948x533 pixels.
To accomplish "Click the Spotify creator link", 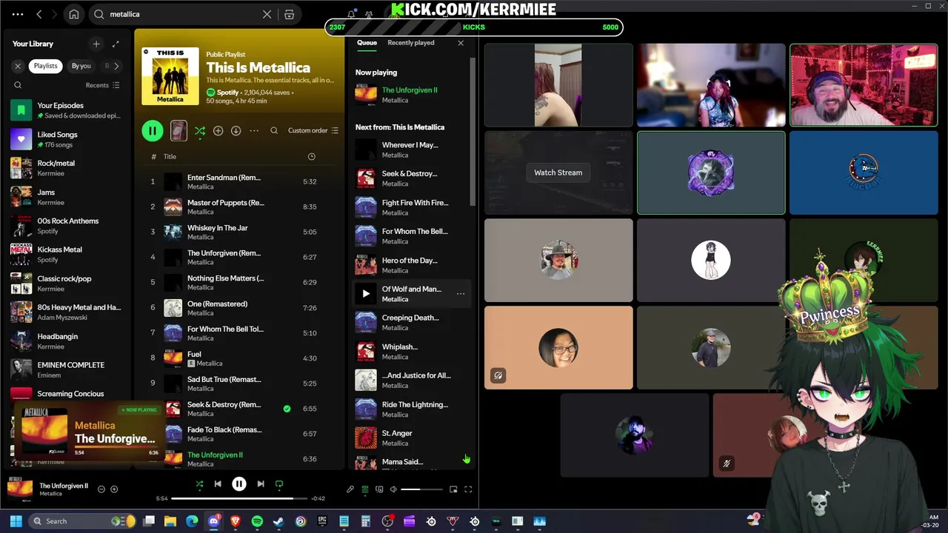I will pos(227,93).
